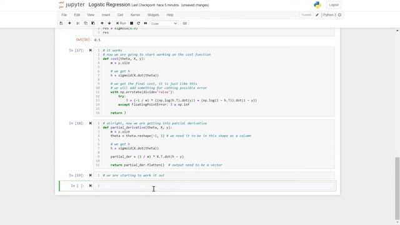Click the Jupyter logo

(x=72, y=5)
